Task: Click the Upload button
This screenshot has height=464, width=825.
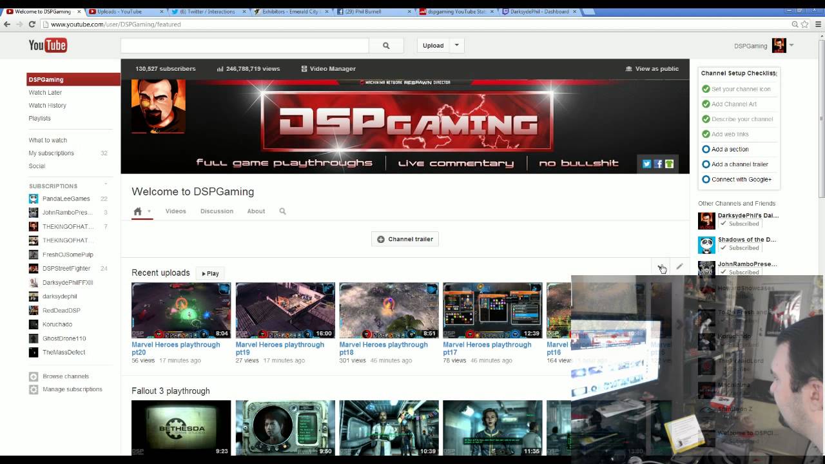Action: (x=433, y=45)
